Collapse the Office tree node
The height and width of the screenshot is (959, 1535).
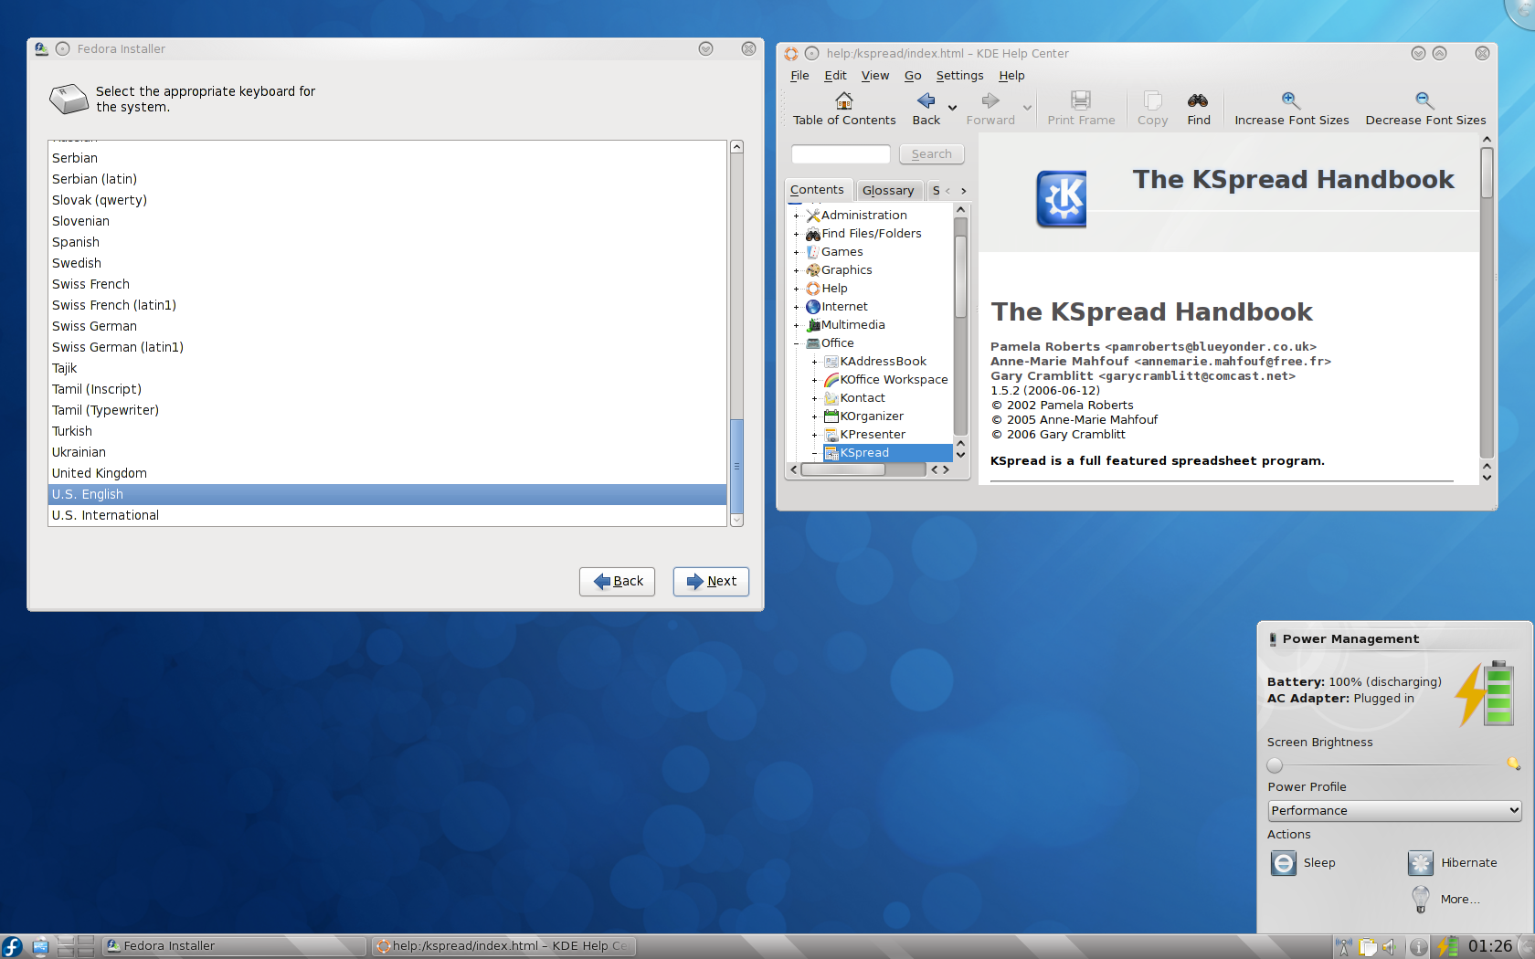pos(796,343)
